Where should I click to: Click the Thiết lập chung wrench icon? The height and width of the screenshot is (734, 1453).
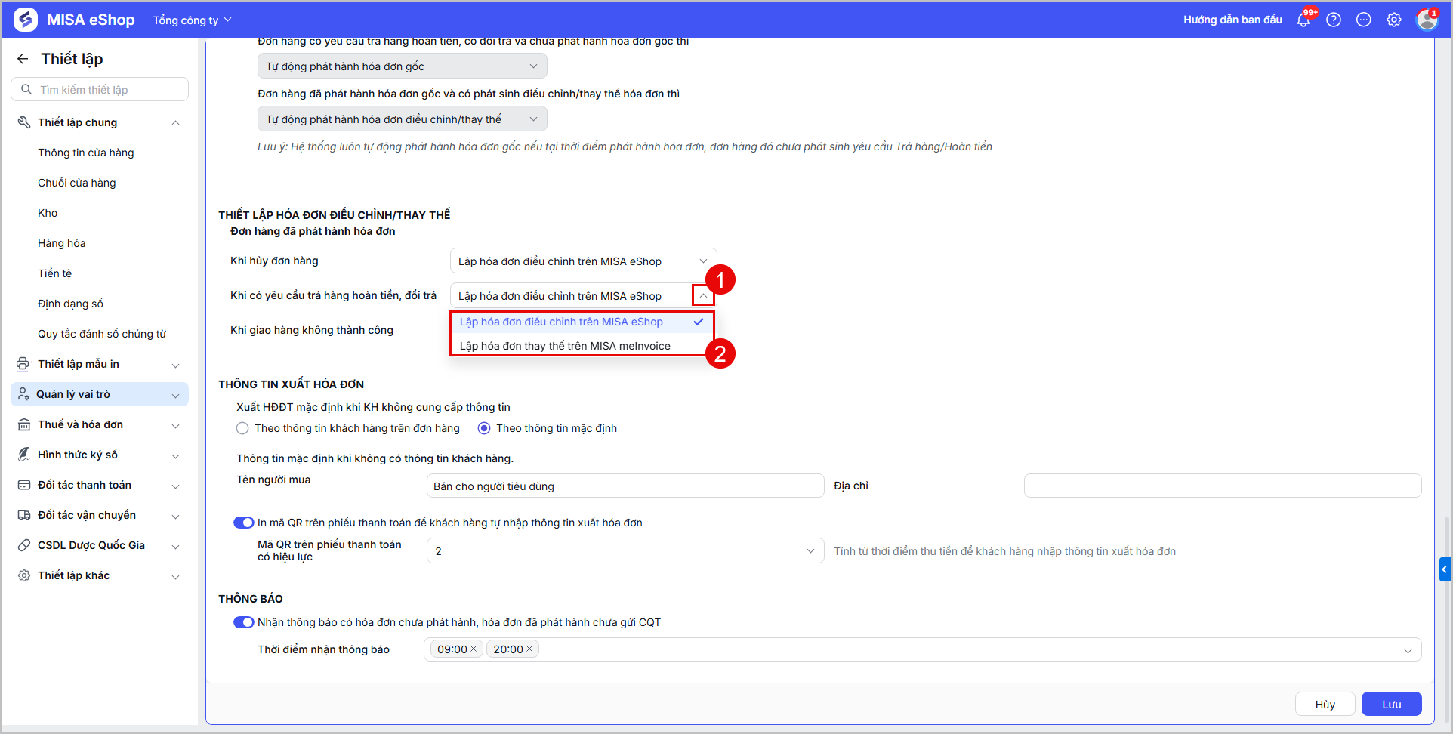pyautogui.click(x=24, y=122)
